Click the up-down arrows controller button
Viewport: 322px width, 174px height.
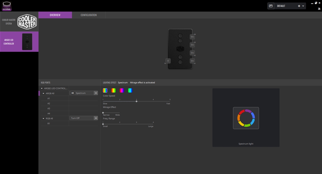click(180, 57)
